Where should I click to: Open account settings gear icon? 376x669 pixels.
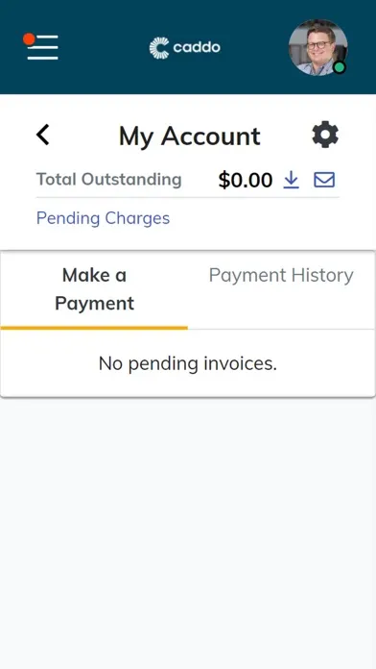click(325, 135)
